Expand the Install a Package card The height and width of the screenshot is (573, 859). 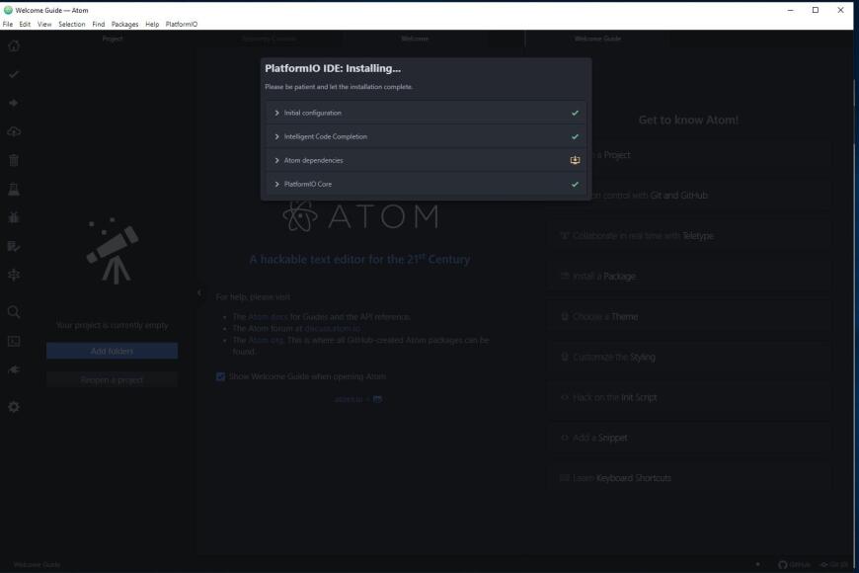(690, 277)
